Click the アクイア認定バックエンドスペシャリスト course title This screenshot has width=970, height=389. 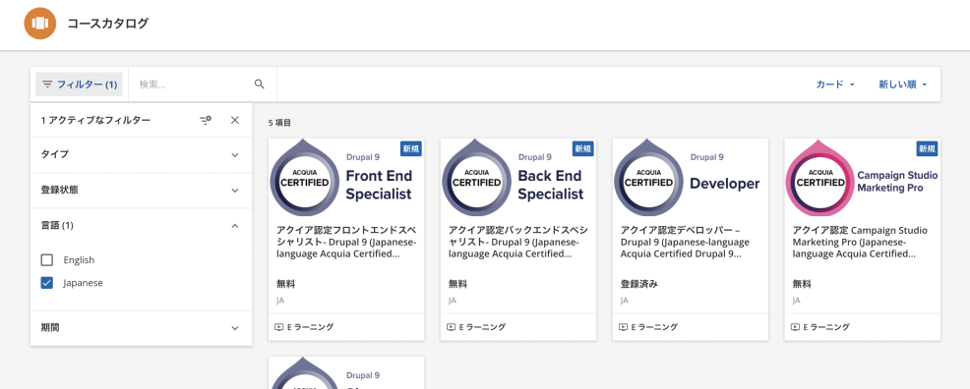pyautogui.click(x=518, y=242)
